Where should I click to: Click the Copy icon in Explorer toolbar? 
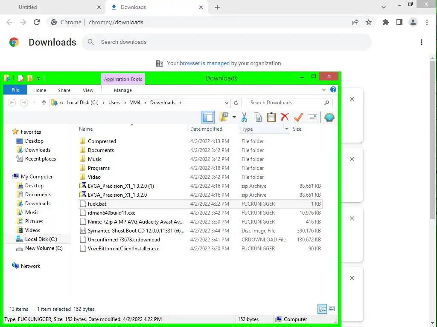[x=258, y=118]
